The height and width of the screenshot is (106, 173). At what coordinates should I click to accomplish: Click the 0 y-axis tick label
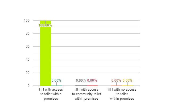point(28,86)
